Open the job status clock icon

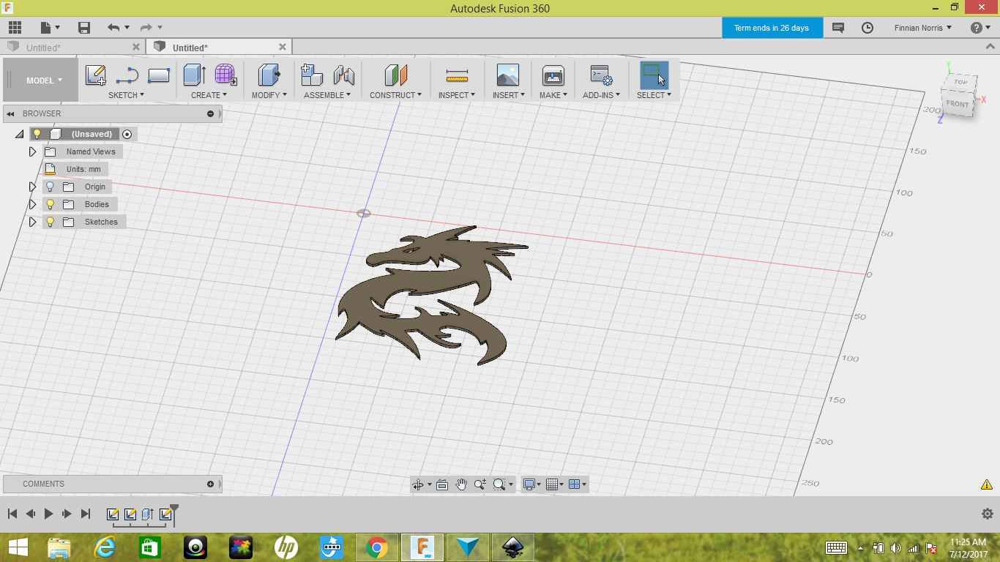(x=867, y=28)
